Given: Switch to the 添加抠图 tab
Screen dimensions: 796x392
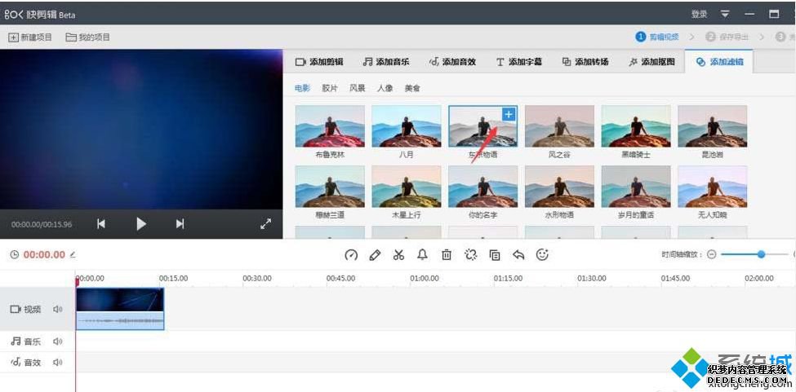Looking at the screenshot, I should pos(651,62).
